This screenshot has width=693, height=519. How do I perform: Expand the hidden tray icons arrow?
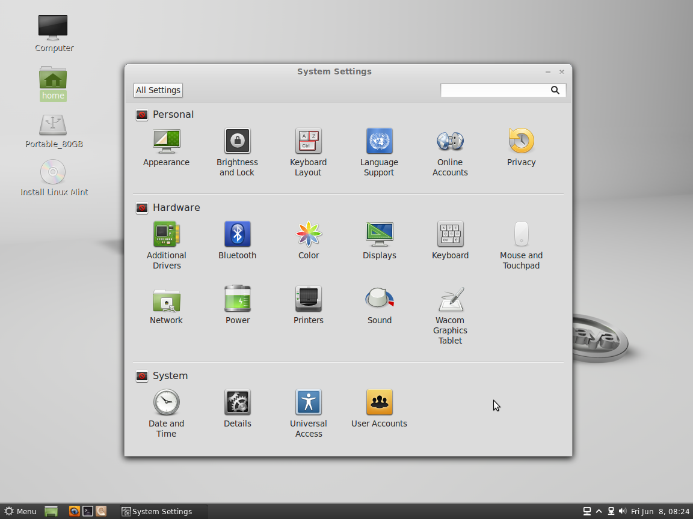(599, 511)
